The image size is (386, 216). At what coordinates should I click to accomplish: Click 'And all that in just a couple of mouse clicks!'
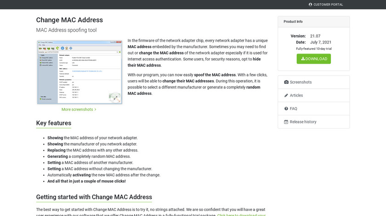coord(86,181)
